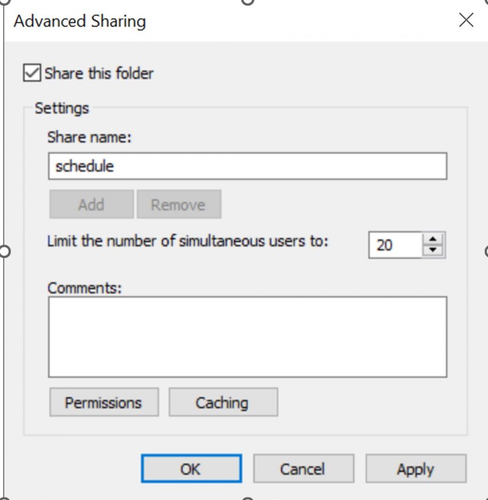Increase user limit with the up arrow
This screenshot has width=488, height=500.
coord(434,240)
